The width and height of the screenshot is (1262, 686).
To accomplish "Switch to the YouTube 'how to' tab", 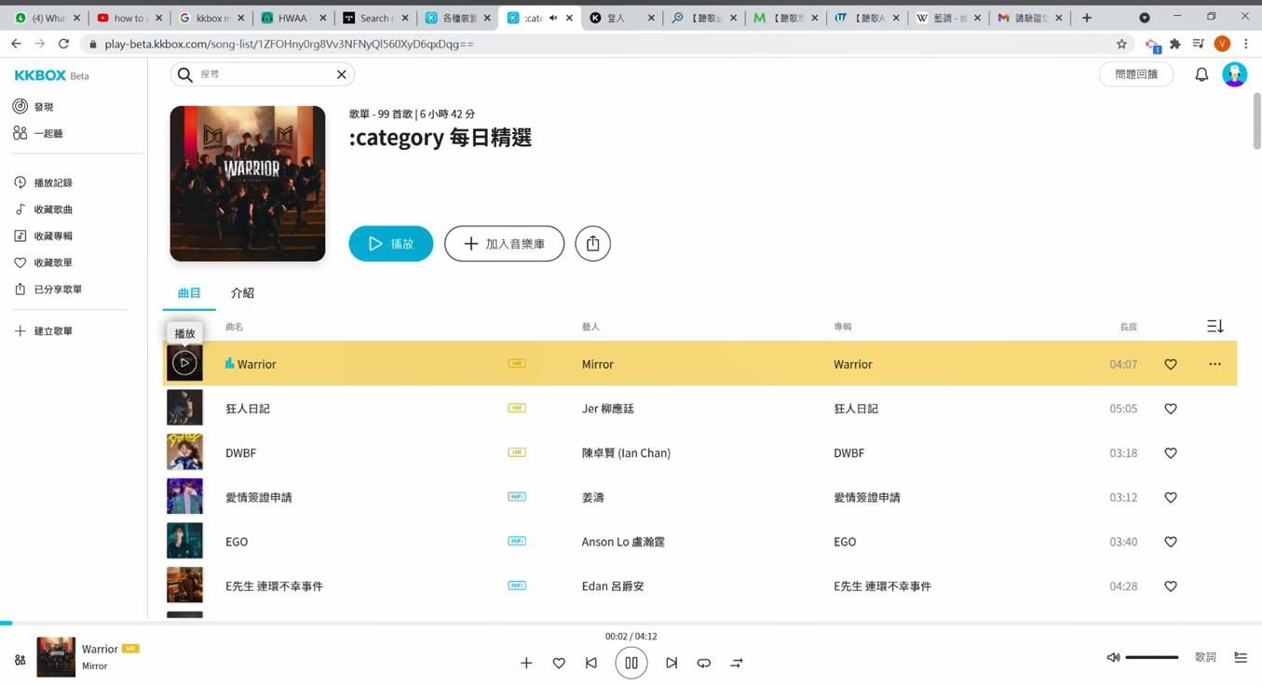I will click(x=129, y=18).
